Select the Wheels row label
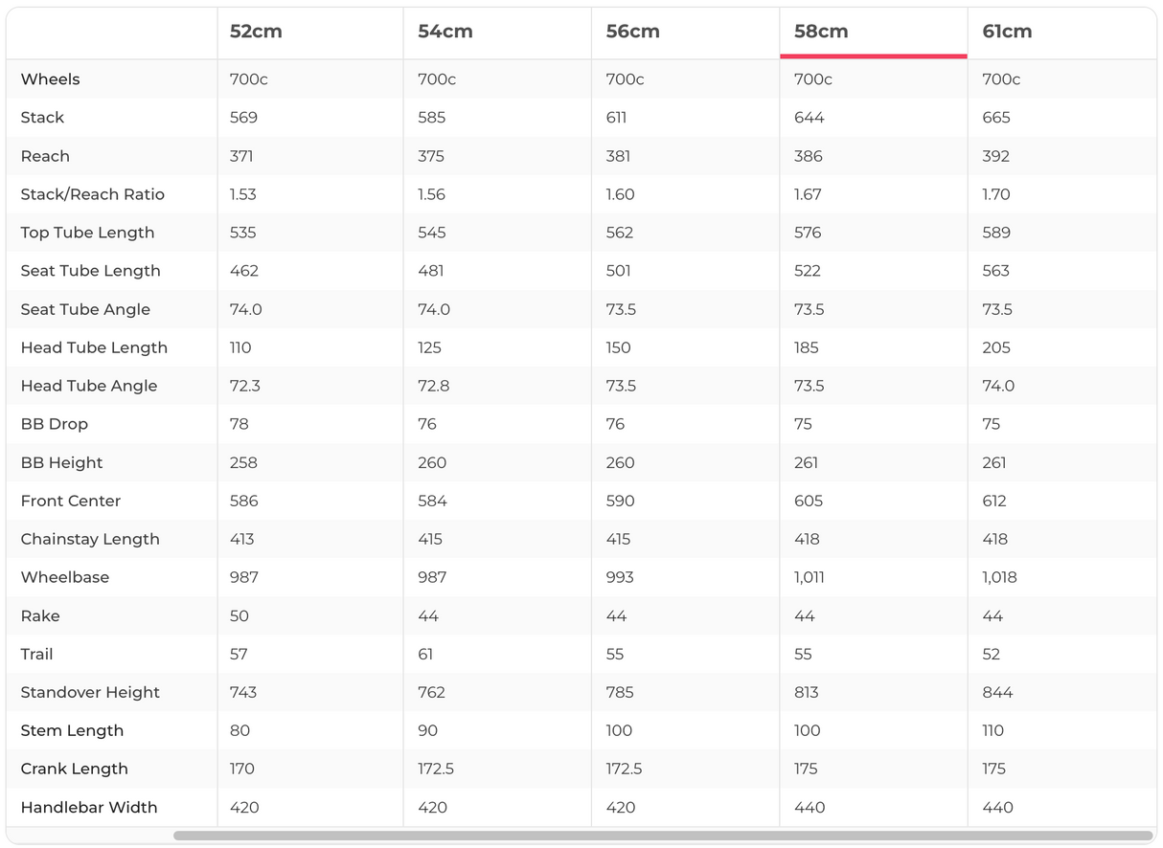 (x=50, y=79)
